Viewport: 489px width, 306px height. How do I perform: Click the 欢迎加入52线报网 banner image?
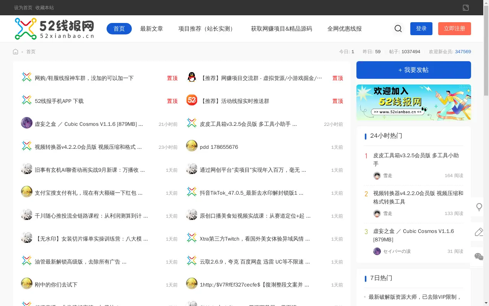(x=414, y=103)
